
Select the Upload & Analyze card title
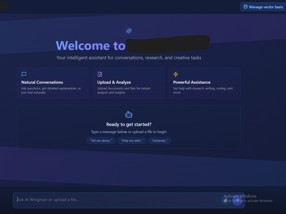click(x=114, y=82)
